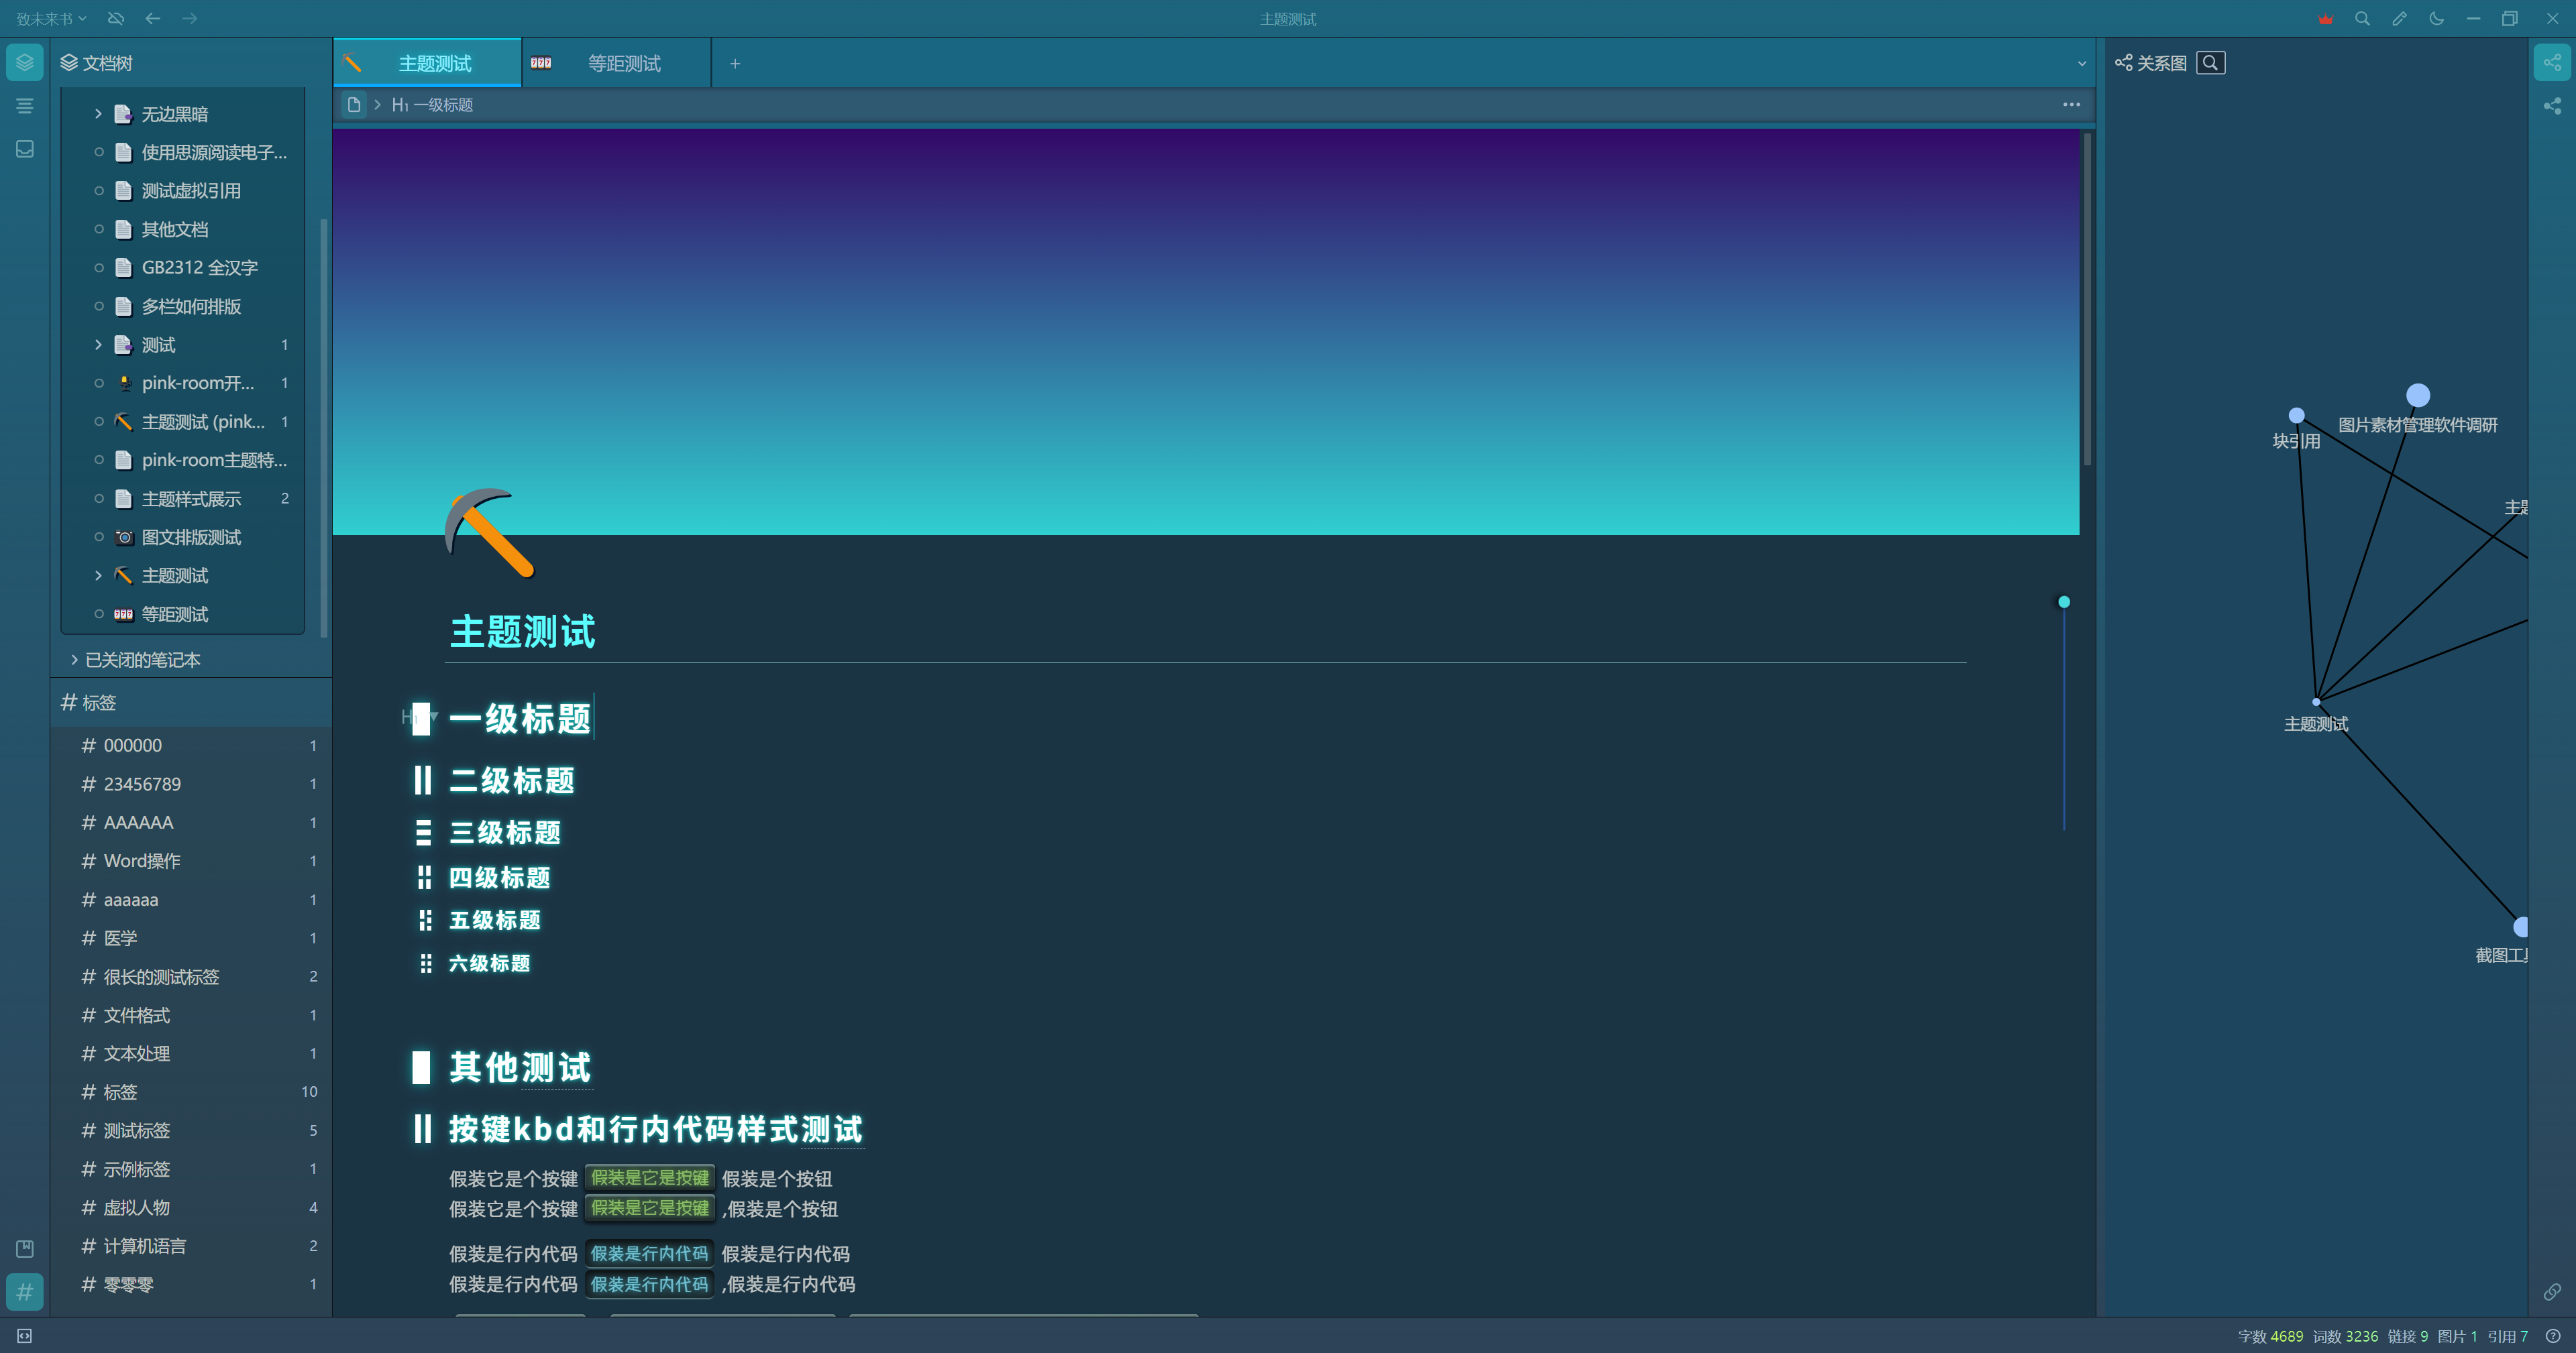
Task: Click the global search icon in title bar
Action: tap(2362, 19)
